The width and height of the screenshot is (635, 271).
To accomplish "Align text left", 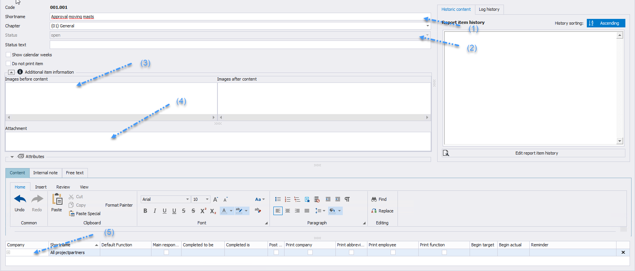I will pyautogui.click(x=278, y=211).
